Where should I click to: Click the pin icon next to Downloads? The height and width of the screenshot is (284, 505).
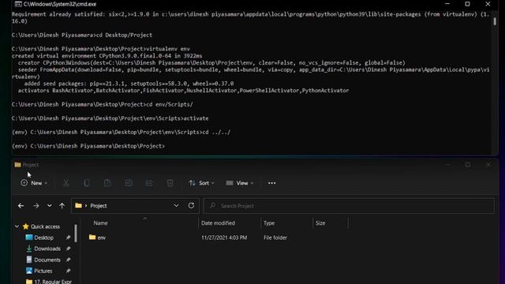pyautogui.click(x=69, y=248)
